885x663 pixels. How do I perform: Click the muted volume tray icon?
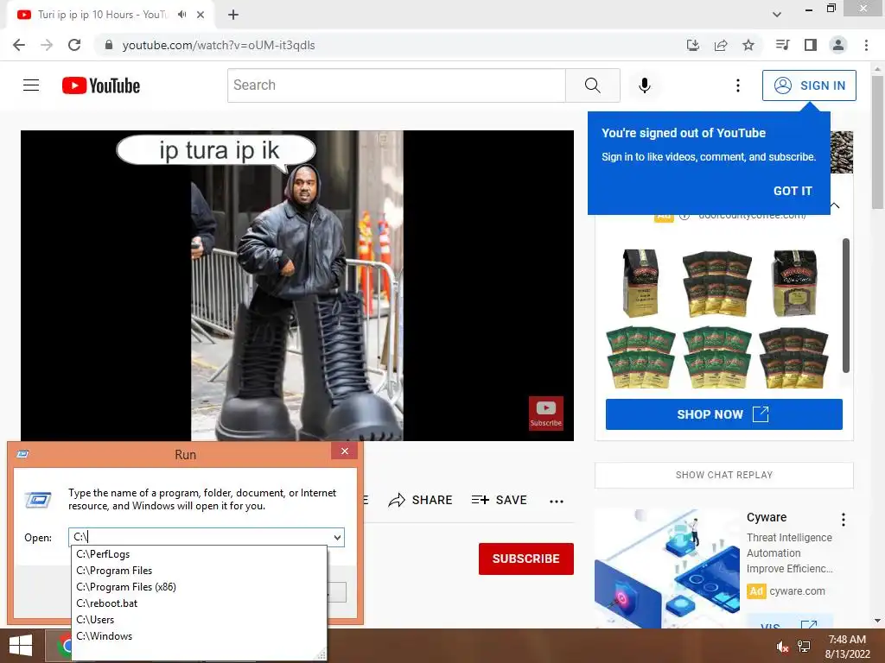coord(782,647)
